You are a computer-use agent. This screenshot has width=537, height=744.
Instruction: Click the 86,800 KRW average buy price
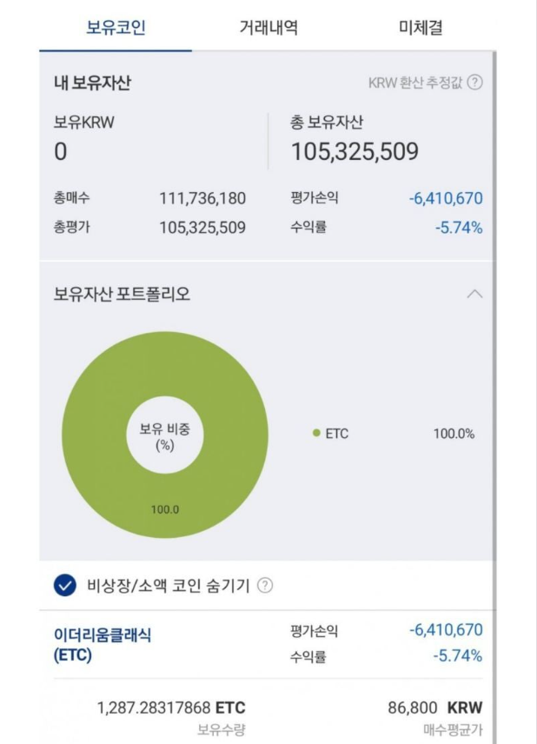click(x=435, y=707)
